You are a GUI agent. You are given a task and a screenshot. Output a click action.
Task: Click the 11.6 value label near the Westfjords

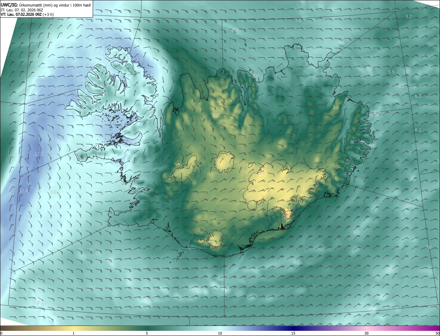(138, 60)
